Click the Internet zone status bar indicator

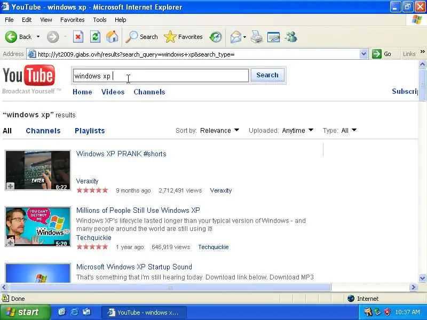[363, 299]
